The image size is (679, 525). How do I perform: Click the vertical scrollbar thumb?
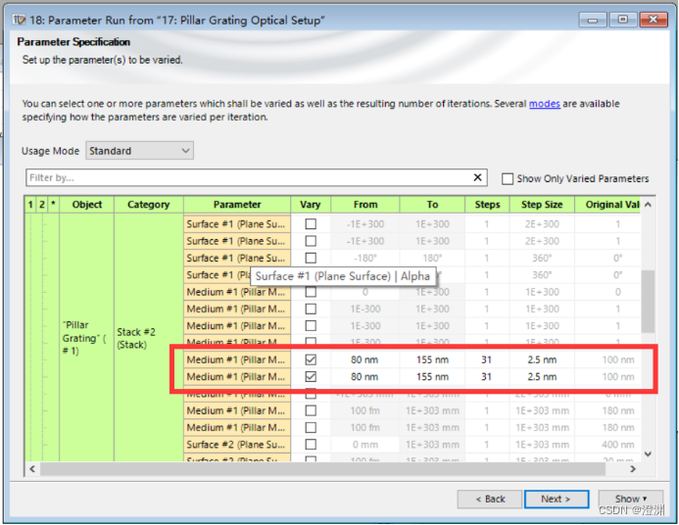pyautogui.click(x=648, y=302)
